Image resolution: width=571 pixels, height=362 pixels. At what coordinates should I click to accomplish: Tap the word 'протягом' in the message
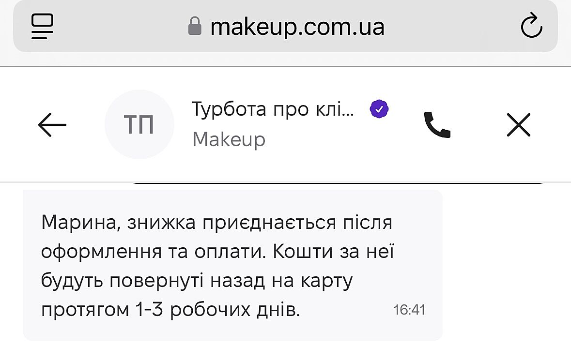tap(82, 310)
